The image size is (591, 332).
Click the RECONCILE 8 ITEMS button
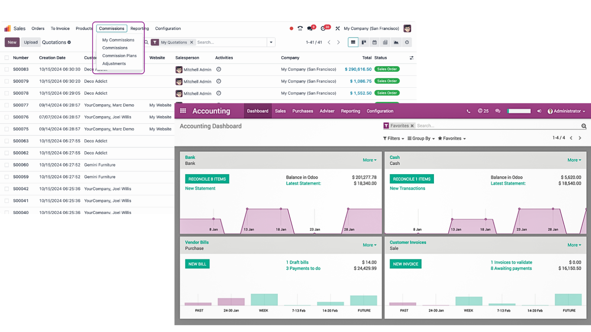click(207, 179)
